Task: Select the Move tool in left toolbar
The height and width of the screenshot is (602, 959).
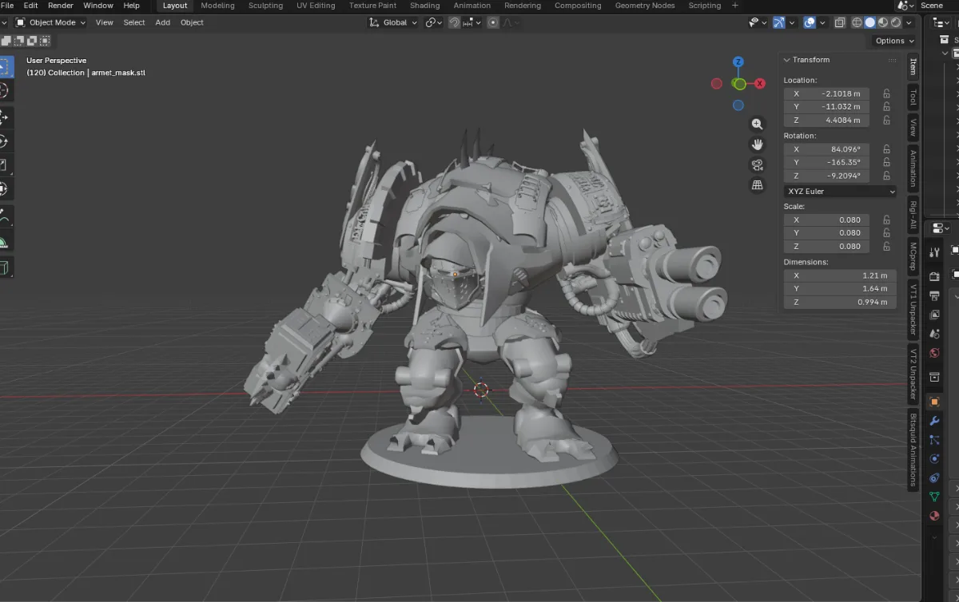Action: click(x=4, y=117)
